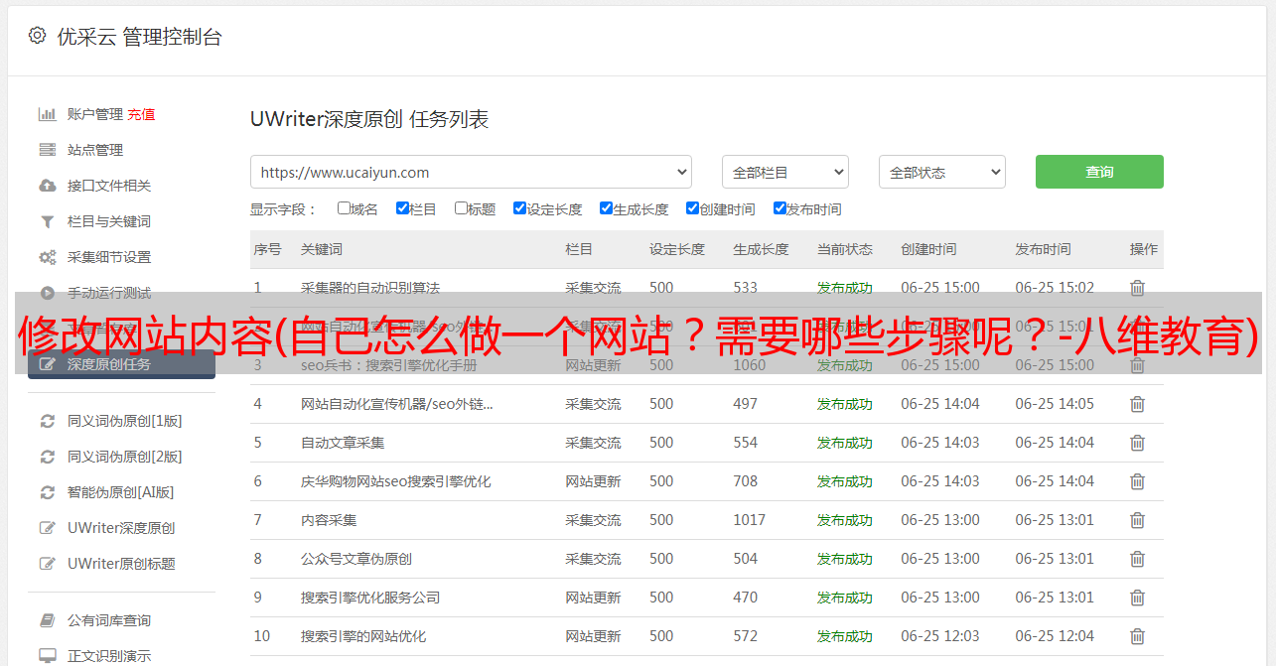Image resolution: width=1276 pixels, height=666 pixels.
Task: Delete the 庆华购物网站seo搜索引擎优化 task
Action: click(x=1138, y=481)
